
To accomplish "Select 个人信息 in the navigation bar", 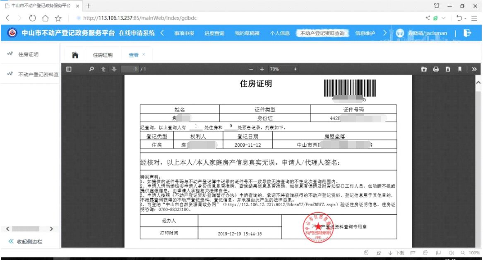I will 280,33.
